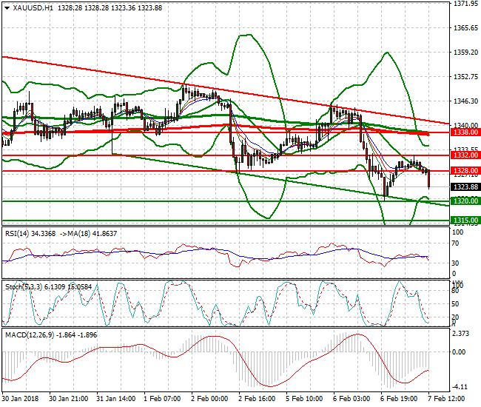Click the 2 Feb 16:00 time axis label
This screenshot has width=481, height=407.
click(x=257, y=399)
